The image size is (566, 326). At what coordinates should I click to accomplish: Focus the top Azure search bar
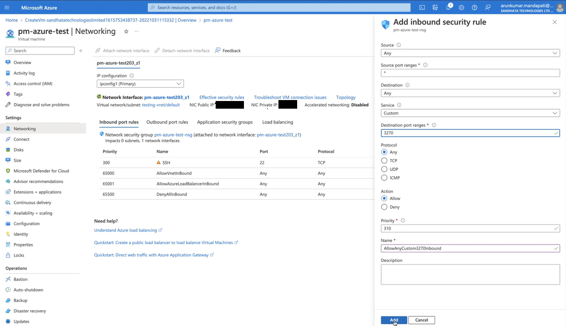pos(279,8)
